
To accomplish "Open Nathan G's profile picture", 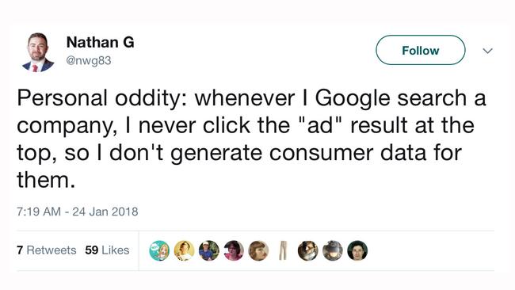I will coord(38,52).
